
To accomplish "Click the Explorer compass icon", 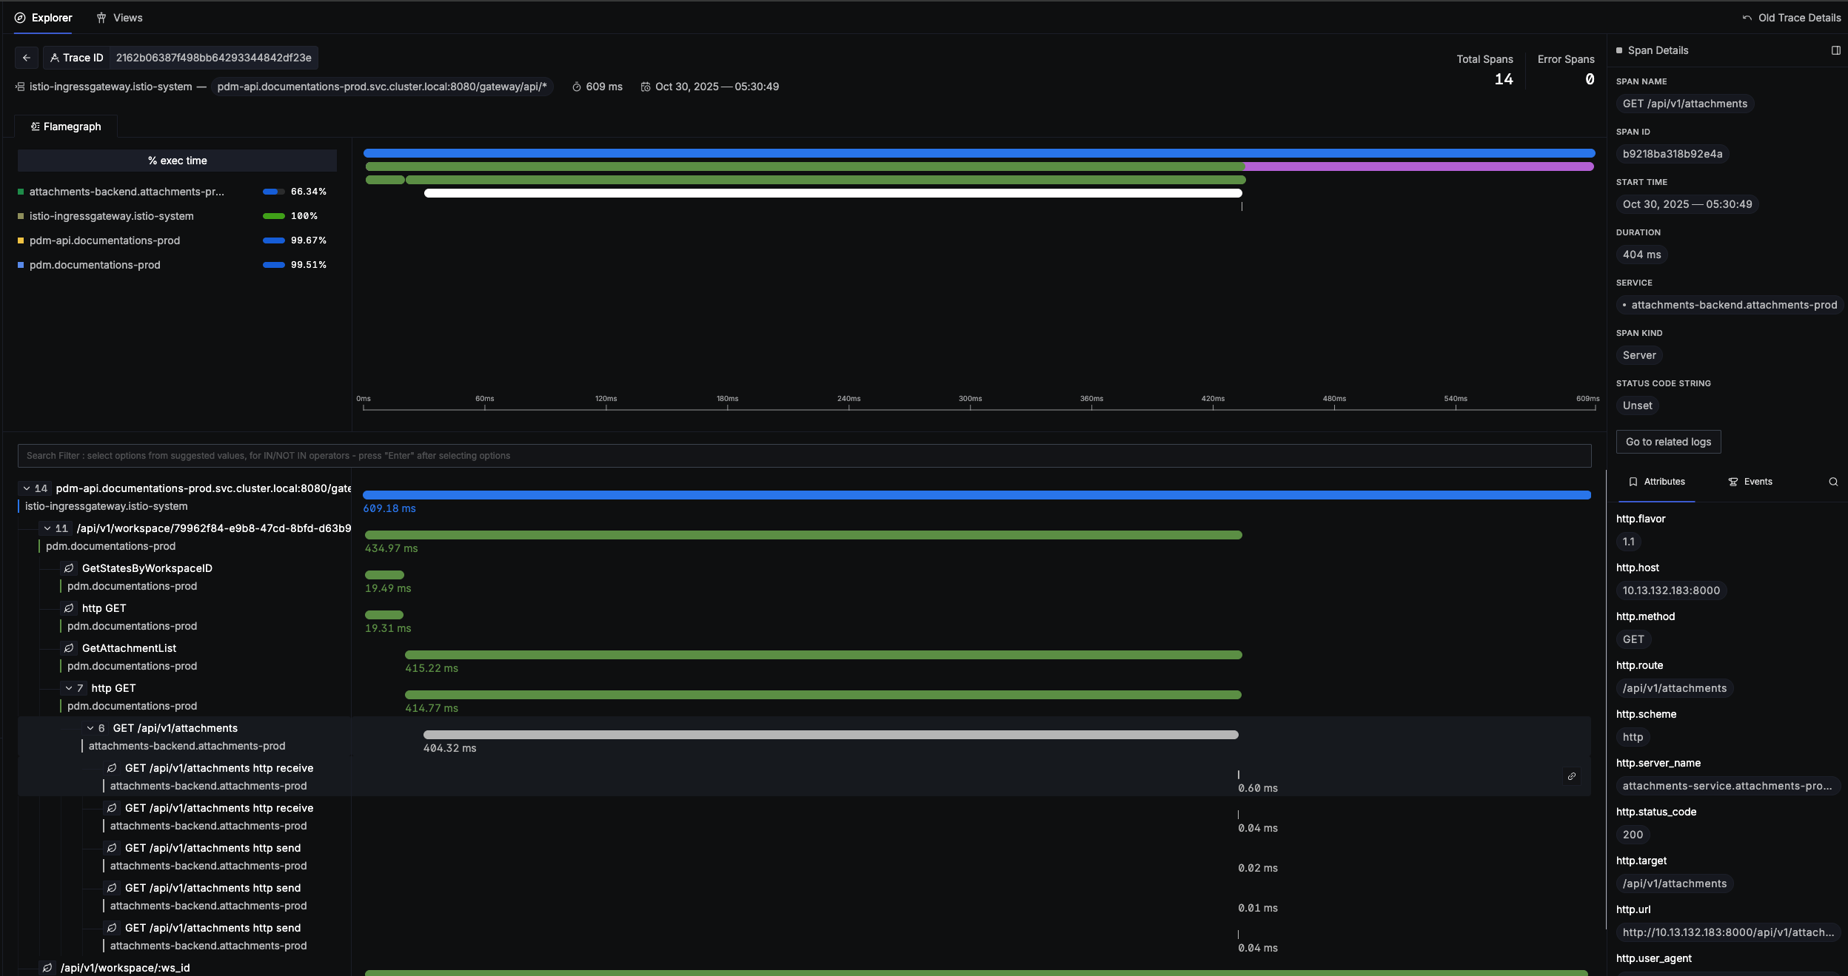I will tap(20, 18).
